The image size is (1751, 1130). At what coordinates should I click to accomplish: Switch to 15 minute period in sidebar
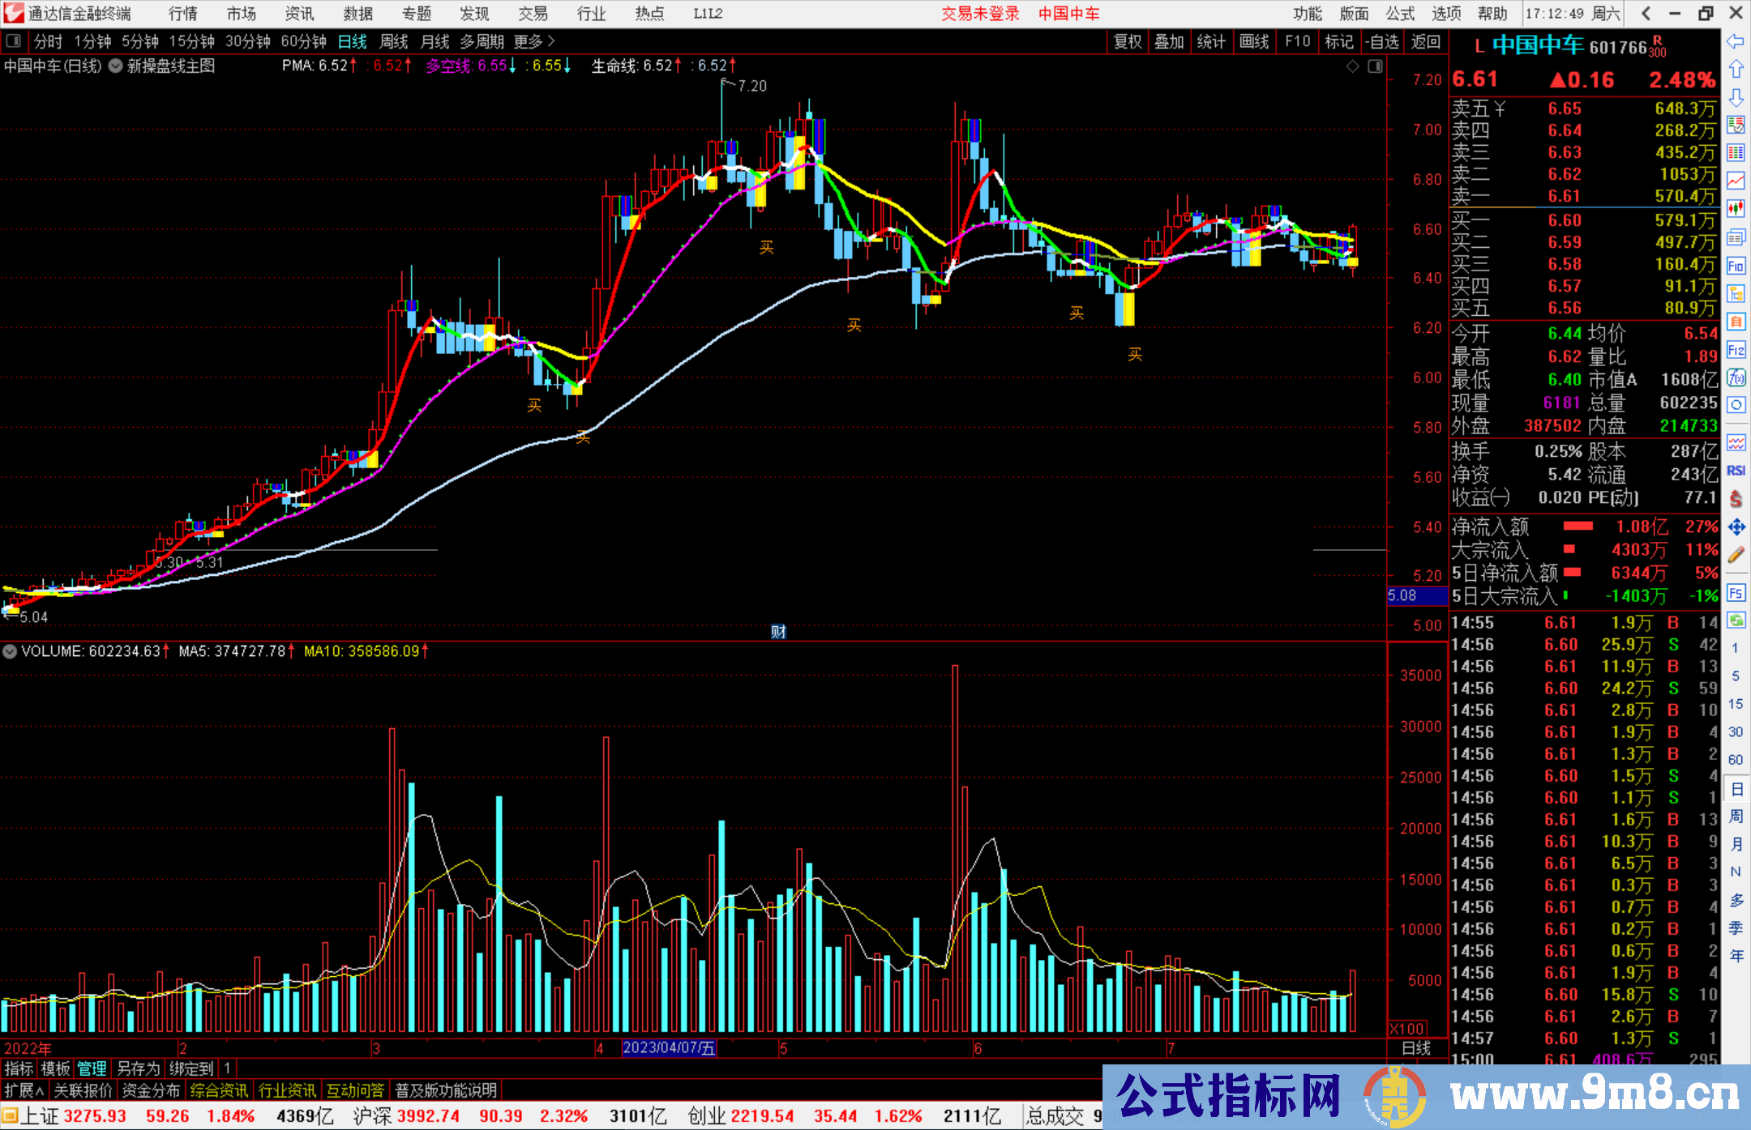pos(1736,704)
